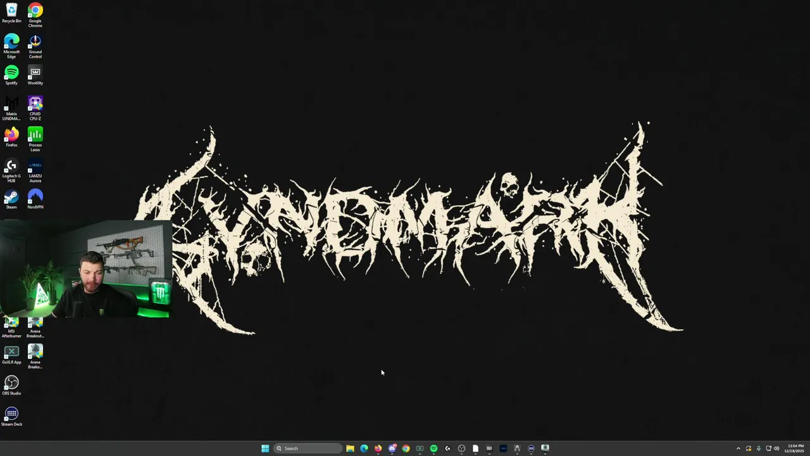
Task: Open OBS Studio from the taskbar
Action: (461, 448)
